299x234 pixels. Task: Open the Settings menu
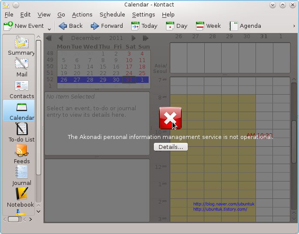point(143,14)
